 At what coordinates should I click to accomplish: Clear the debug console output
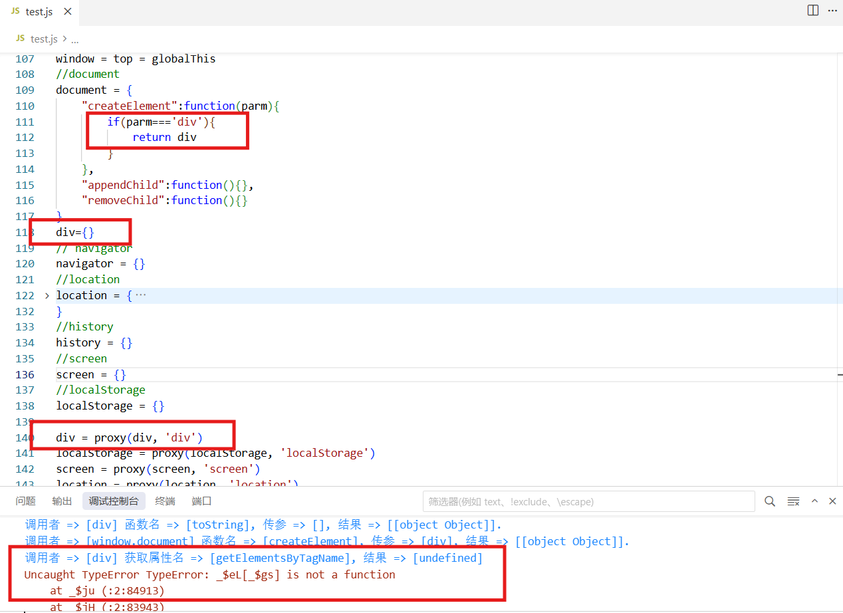pyautogui.click(x=793, y=501)
